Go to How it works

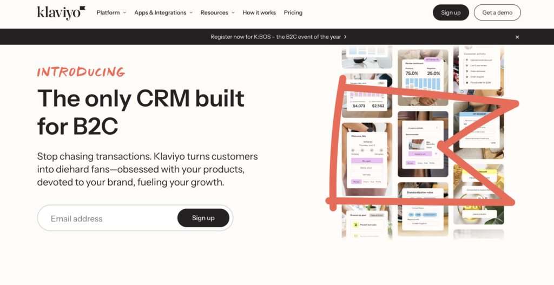click(x=259, y=13)
